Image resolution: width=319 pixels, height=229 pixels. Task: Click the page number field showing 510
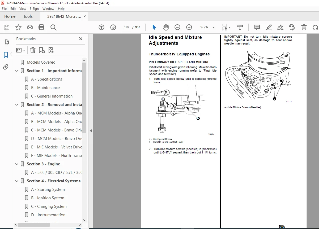126,27
